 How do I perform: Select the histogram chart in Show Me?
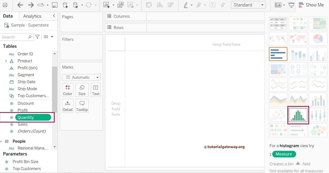coord(298,115)
